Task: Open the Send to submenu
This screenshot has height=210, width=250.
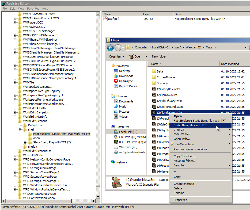Action: coord(200,165)
